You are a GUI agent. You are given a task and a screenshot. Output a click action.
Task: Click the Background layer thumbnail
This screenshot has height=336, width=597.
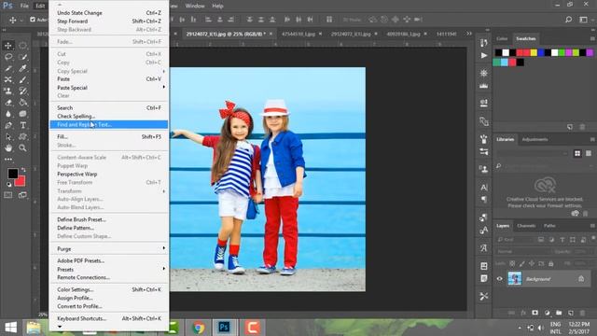click(x=515, y=278)
